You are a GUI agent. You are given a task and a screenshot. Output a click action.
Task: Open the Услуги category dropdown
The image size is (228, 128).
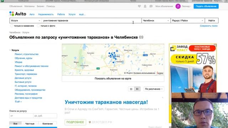26,21
